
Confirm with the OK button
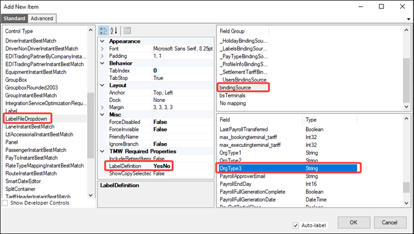[x=354, y=222]
